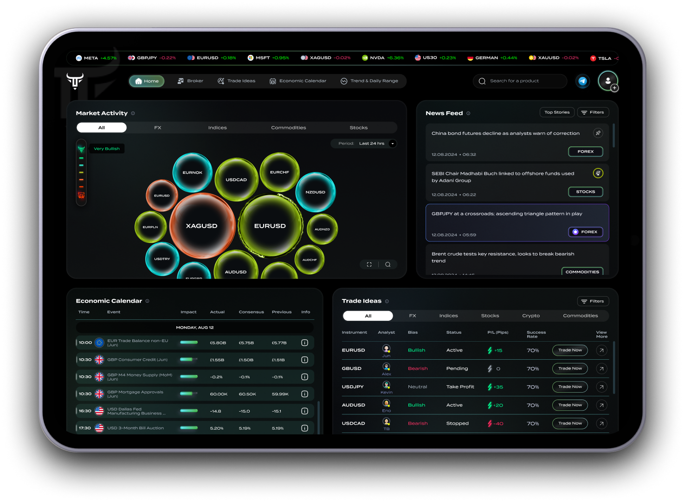685x502 pixels.
Task: Click the info icon beside Market Activity title
Action: click(133, 114)
